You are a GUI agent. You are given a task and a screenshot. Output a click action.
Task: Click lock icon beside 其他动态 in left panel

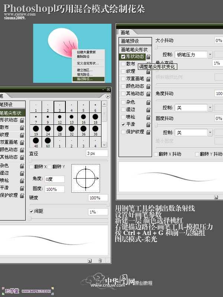22,157
